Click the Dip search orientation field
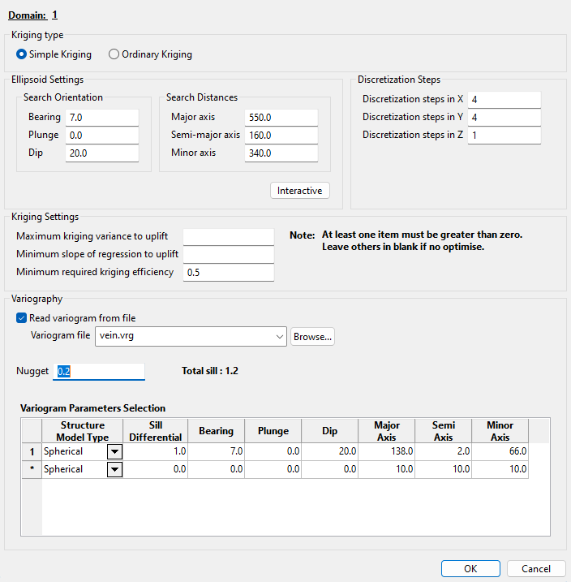The width and height of the screenshot is (571, 582). pyautogui.click(x=101, y=153)
